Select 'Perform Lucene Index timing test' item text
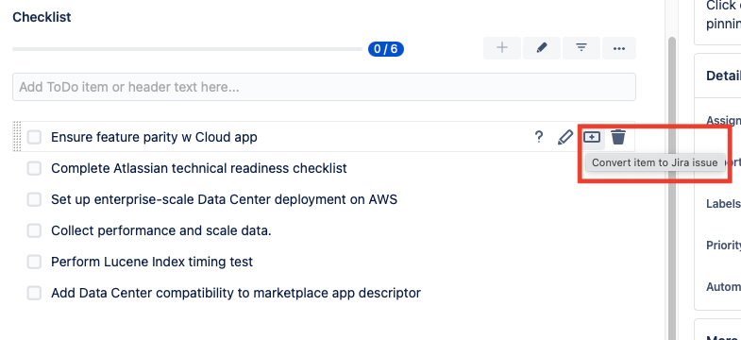 (152, 262)
